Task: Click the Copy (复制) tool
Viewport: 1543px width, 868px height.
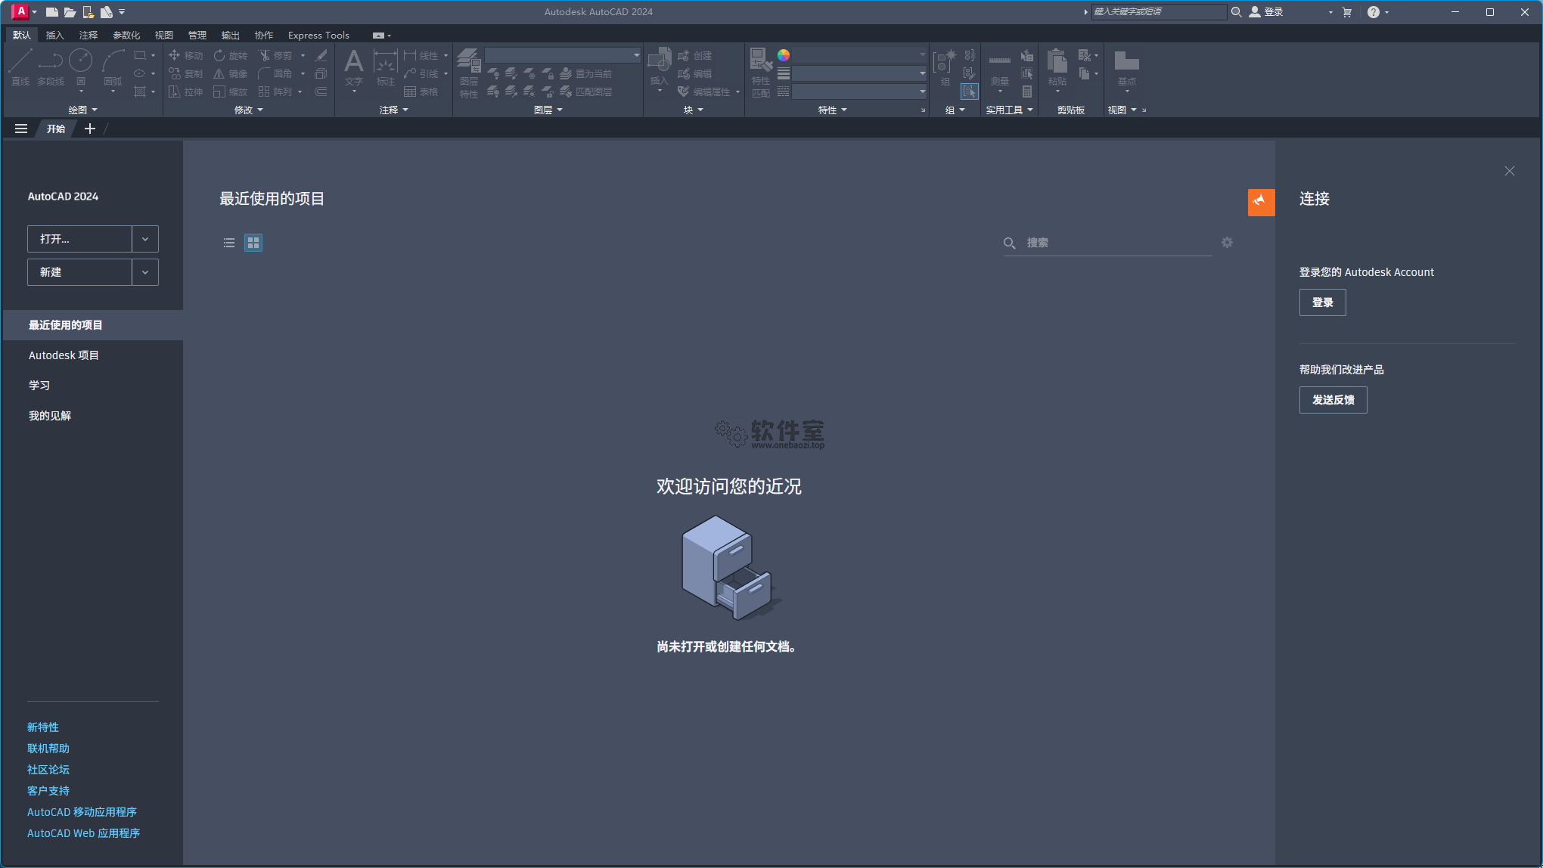Action: pyautogui.click(x=185, y=73)
